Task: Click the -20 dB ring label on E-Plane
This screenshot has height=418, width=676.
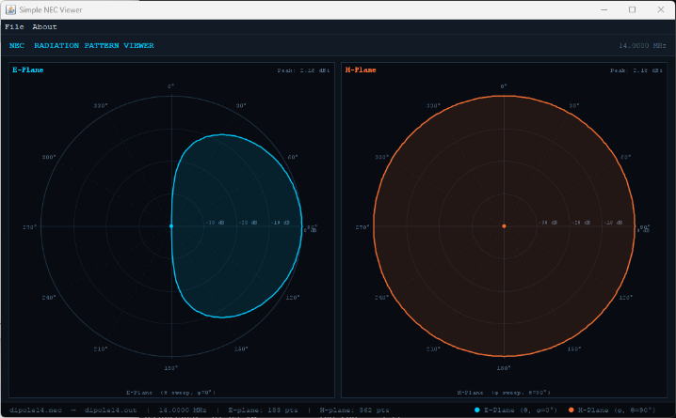Action: point(248,223)
